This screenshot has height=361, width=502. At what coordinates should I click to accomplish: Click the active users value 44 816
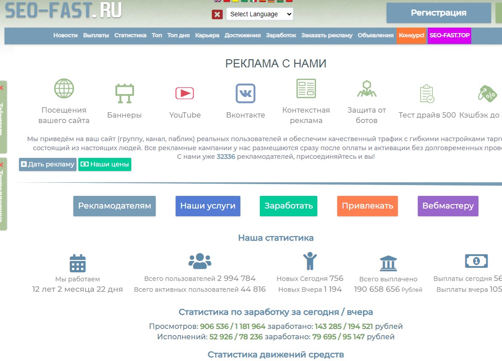point(253,289)
